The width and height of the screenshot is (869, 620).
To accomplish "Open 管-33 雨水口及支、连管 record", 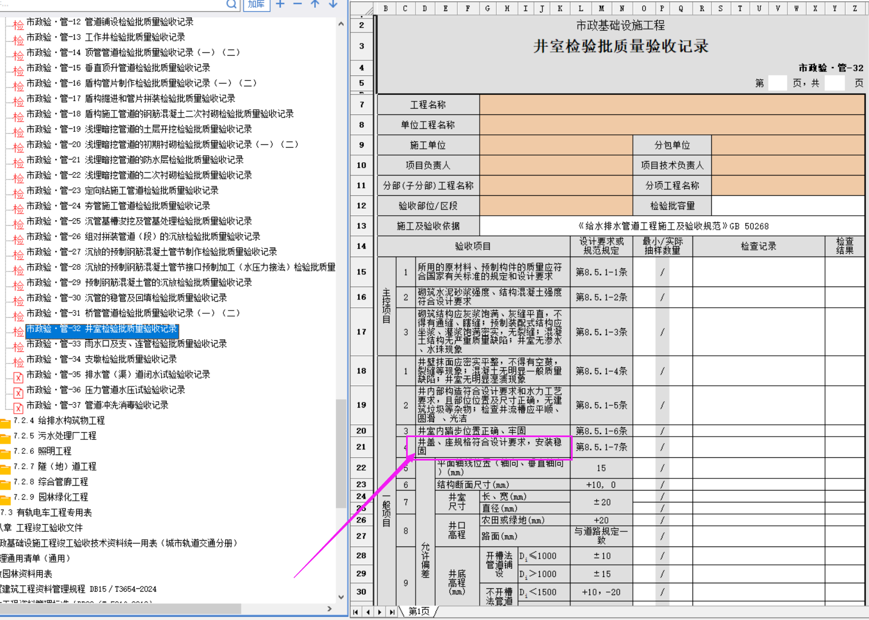I will pos(126,343).
